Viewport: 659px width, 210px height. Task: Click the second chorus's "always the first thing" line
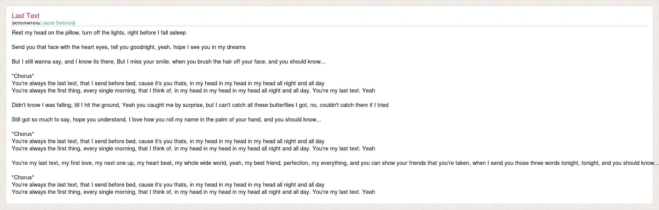click(193, 149)
